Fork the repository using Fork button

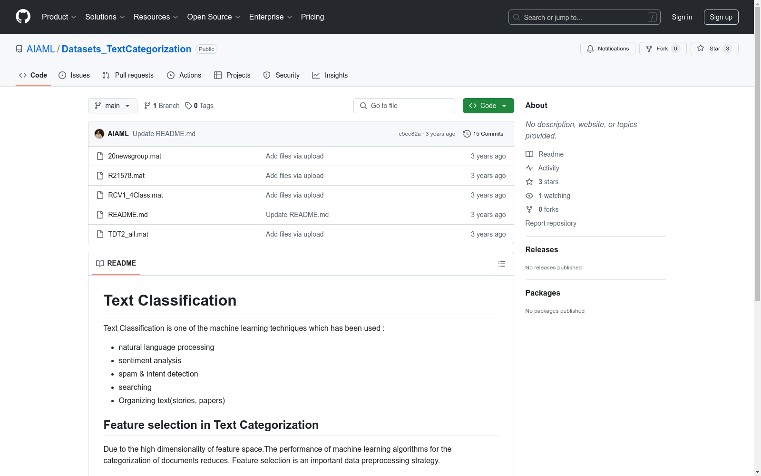coord(663,49)
